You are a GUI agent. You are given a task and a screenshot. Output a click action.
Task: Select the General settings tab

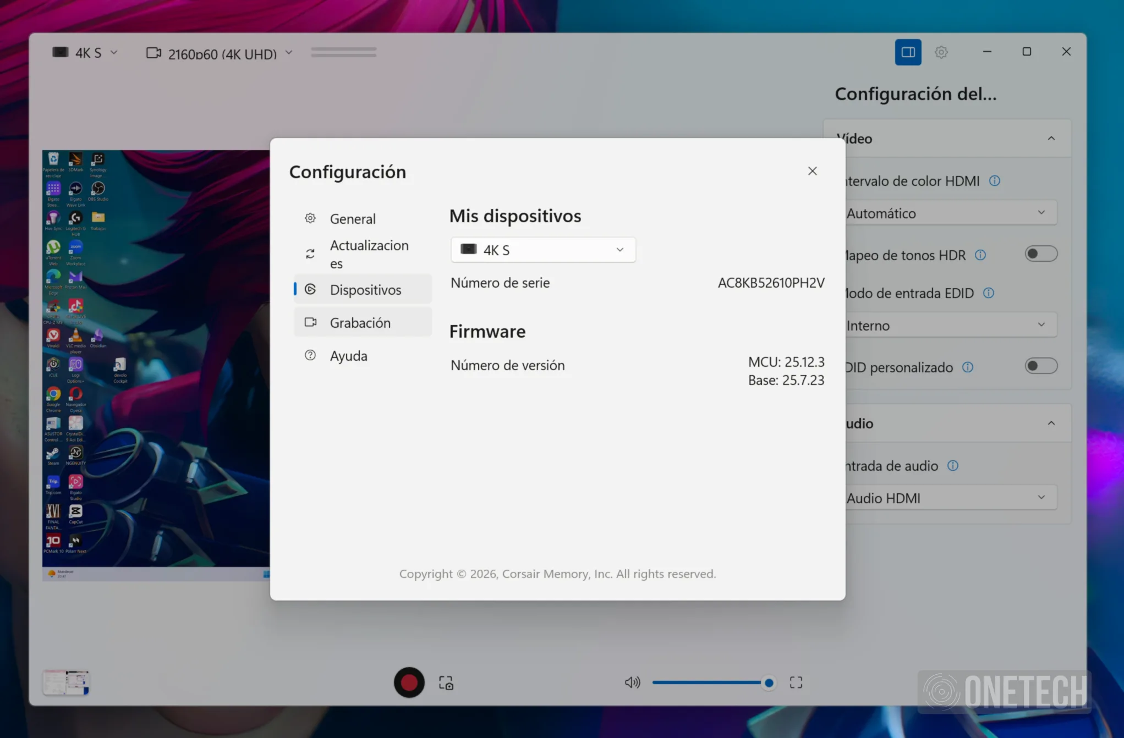coord(363,219)
